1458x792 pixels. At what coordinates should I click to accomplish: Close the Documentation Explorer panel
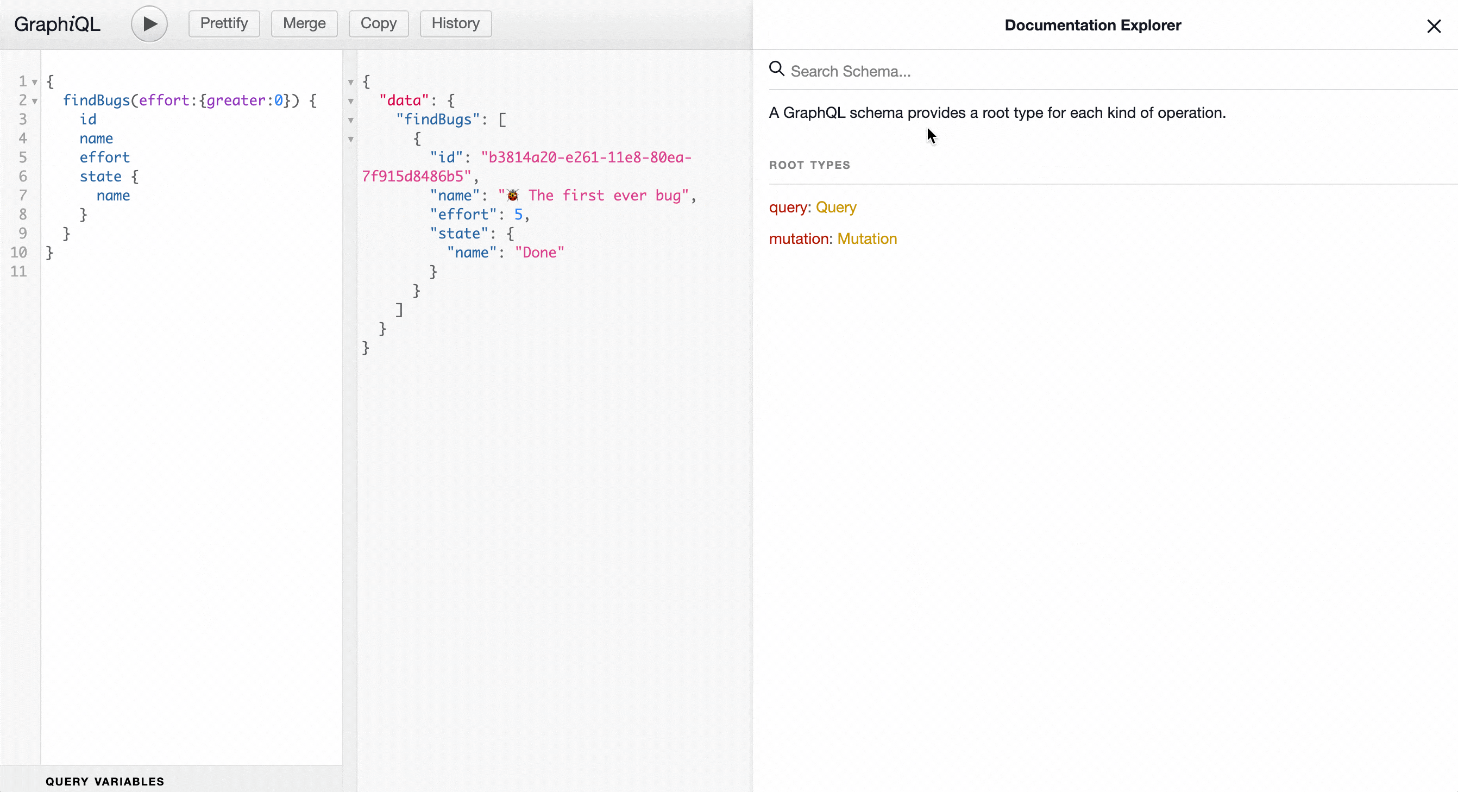(x=1433, y=26)
